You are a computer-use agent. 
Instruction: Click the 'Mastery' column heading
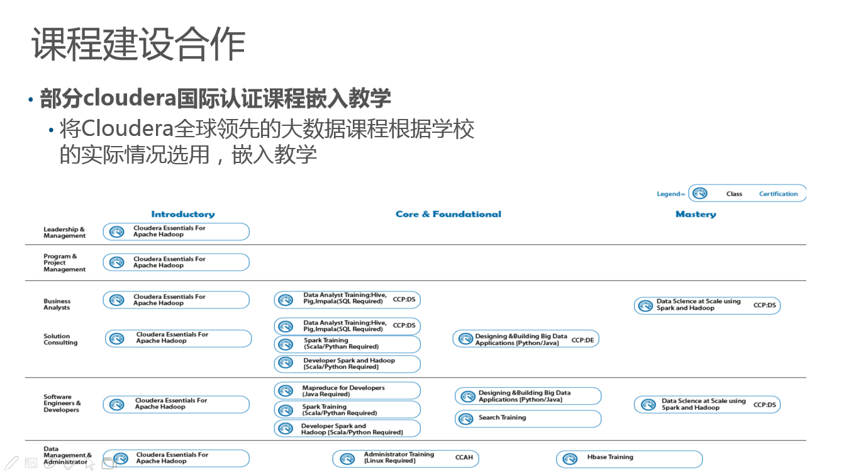point(696,214)
